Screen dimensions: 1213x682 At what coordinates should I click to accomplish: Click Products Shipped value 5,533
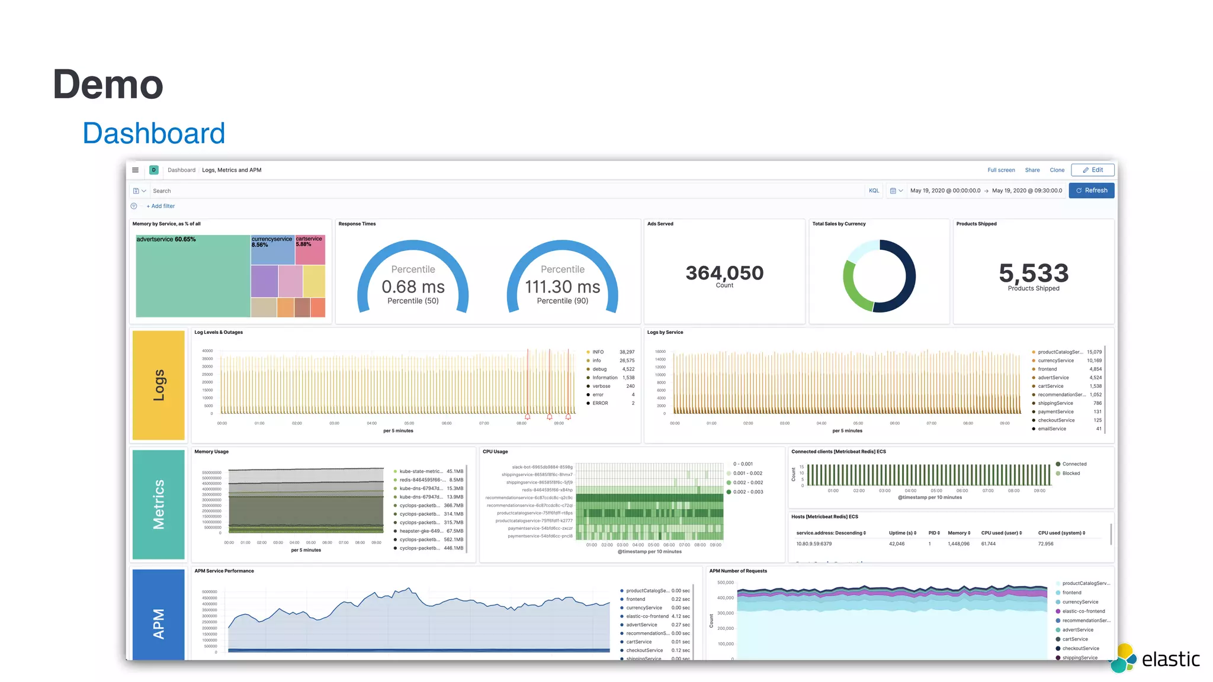(1034, 273)
